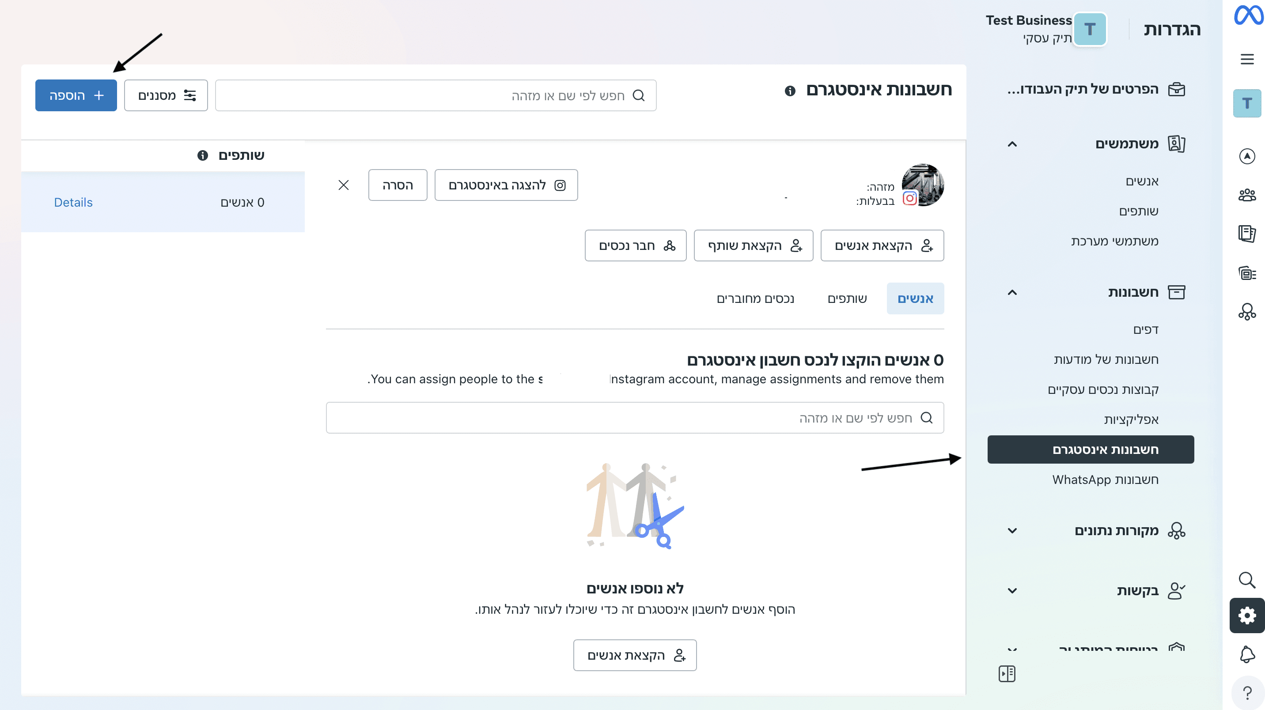Focus the people search field above the illustration
This screenshot has width=1265, height=710.
click(x=634, y=418)
